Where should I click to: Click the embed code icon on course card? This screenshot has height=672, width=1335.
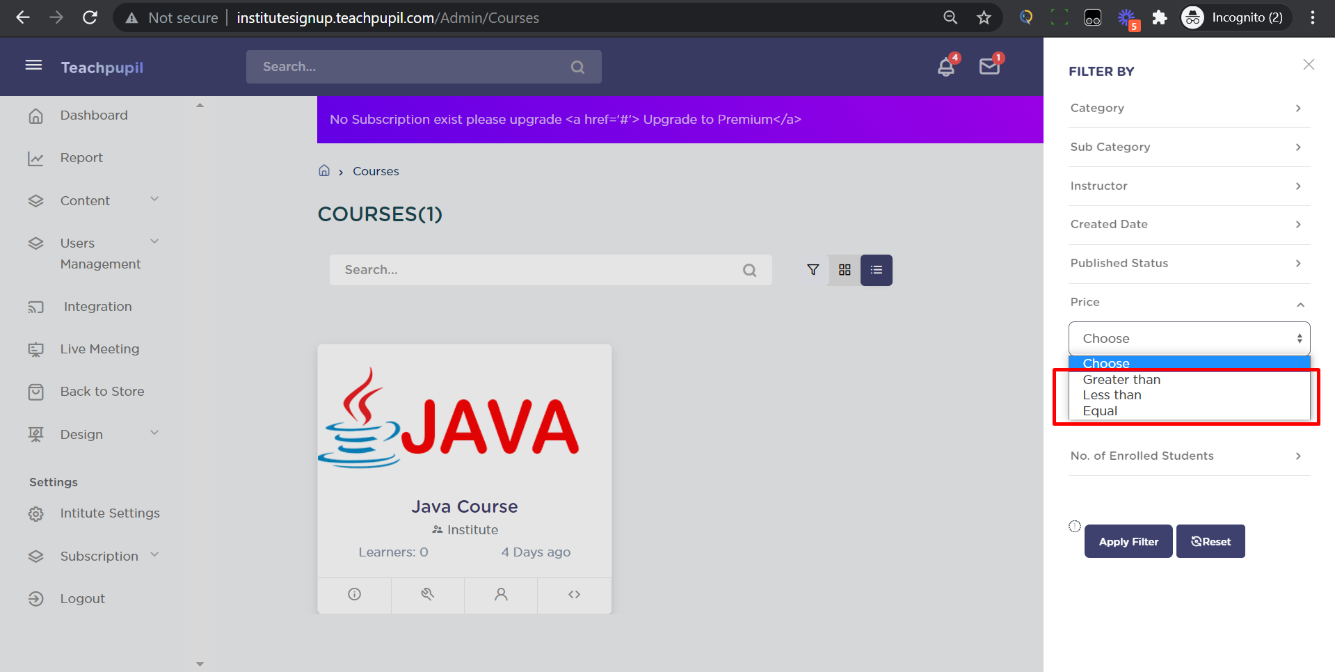(x=574, y=594)
